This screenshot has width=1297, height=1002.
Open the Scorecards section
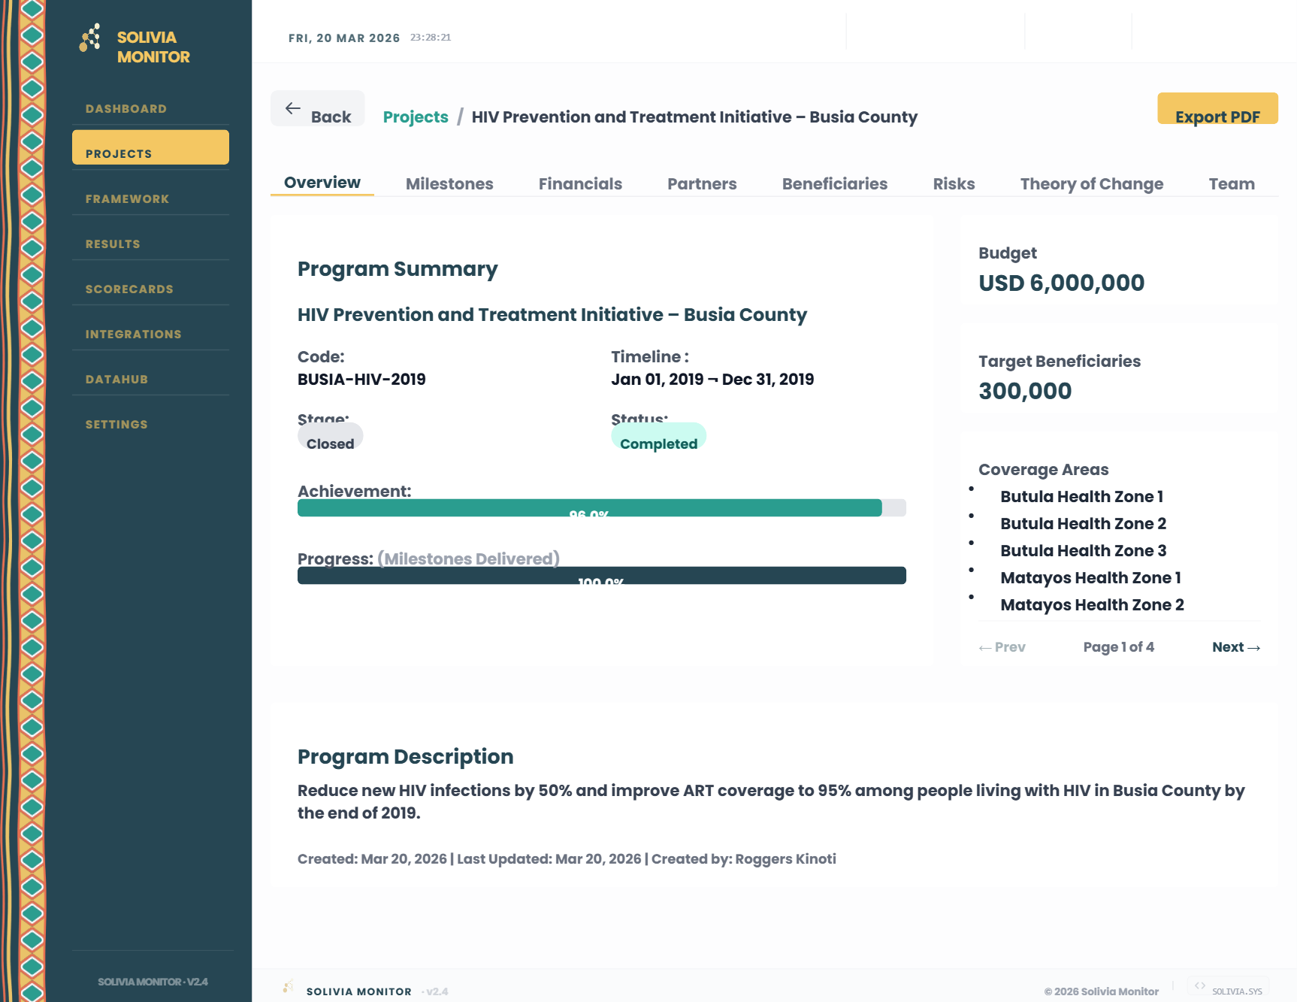128,289
